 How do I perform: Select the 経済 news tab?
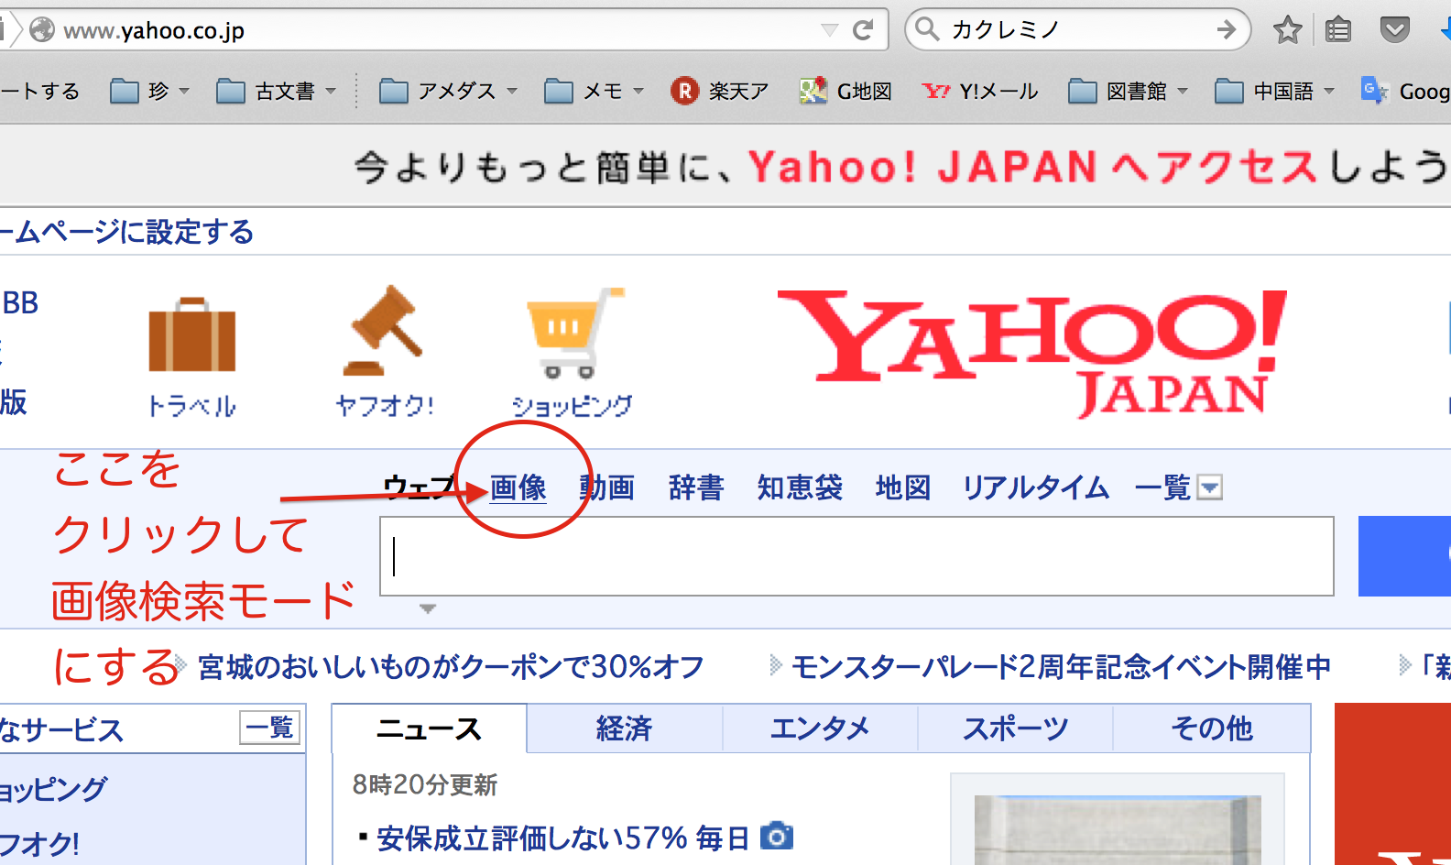624,728
